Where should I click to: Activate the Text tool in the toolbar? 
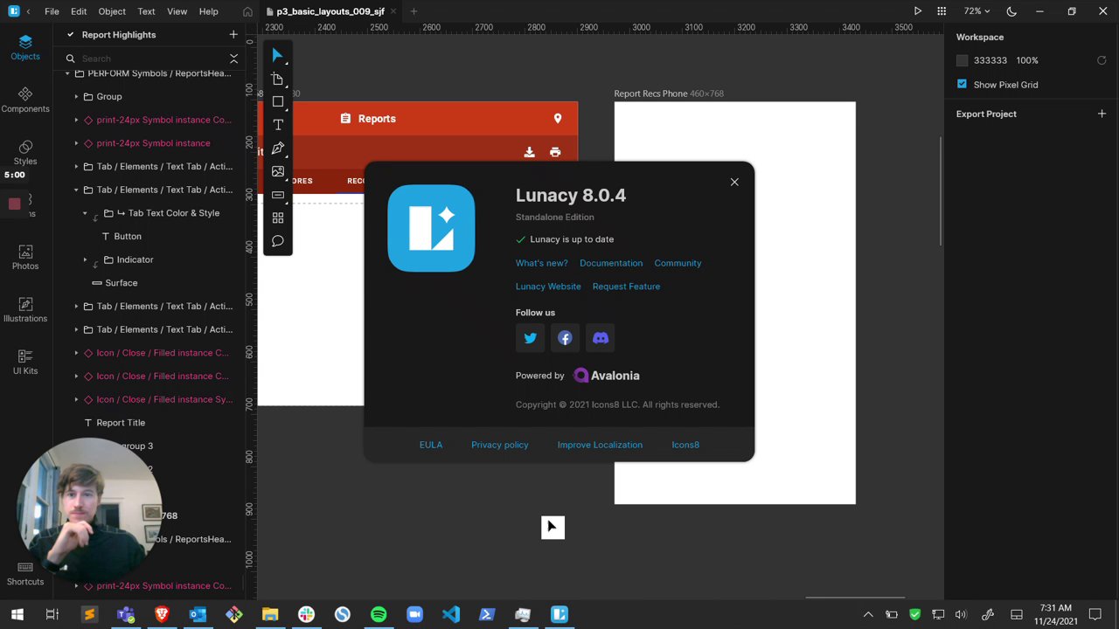point(277,125)
